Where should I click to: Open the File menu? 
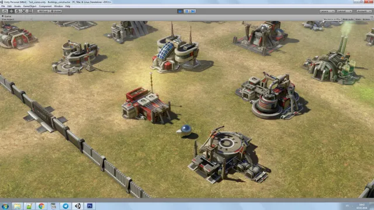(x=3, y=6)
